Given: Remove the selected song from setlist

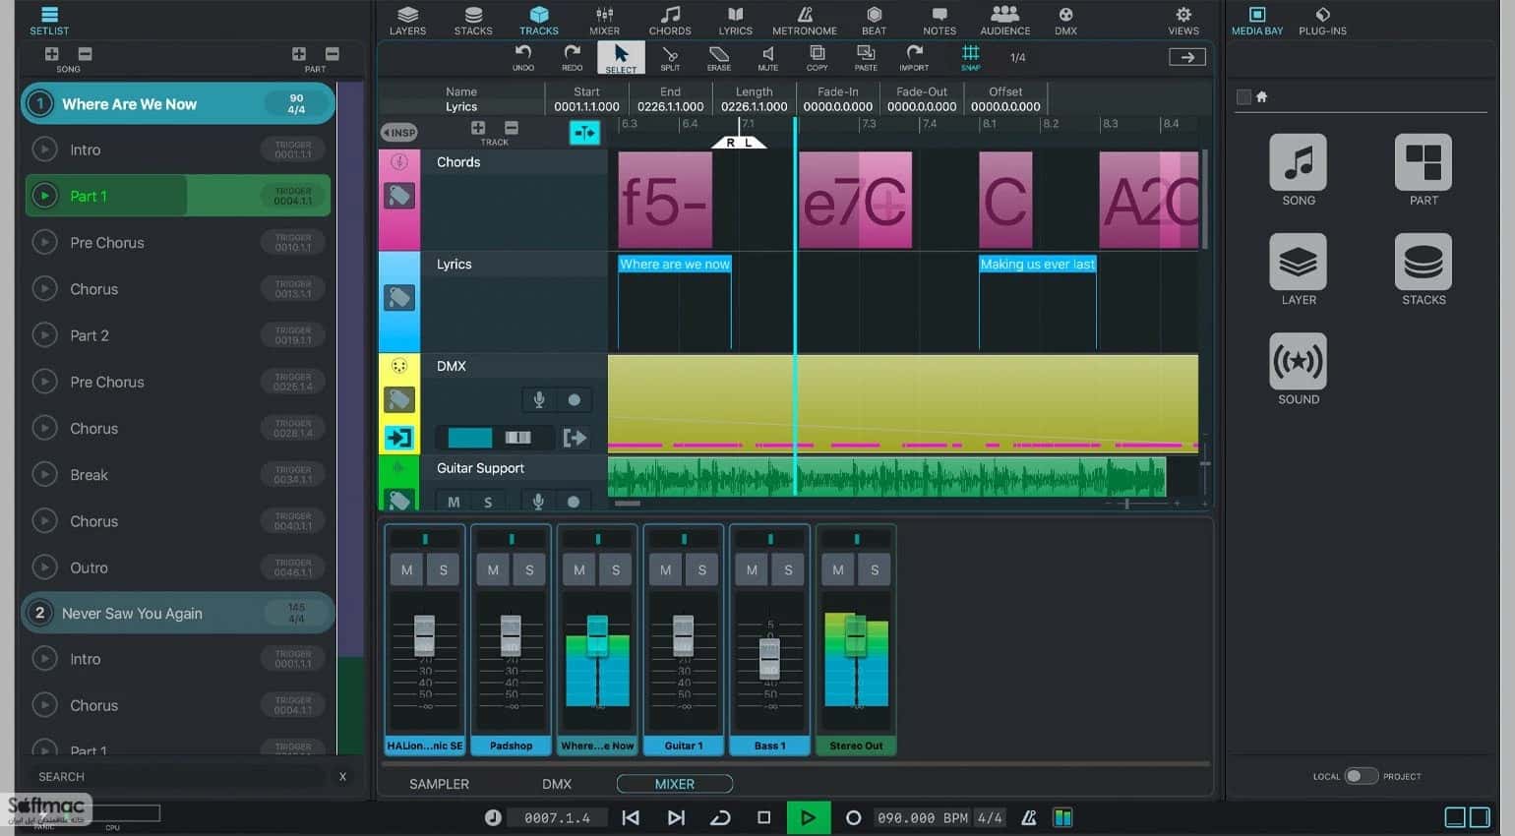Looking at the screenshot, I should pos(85,54).
